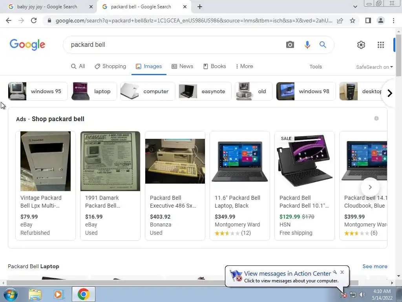
Task: Click the $403.92 Bonanza price
Action: 160,217
